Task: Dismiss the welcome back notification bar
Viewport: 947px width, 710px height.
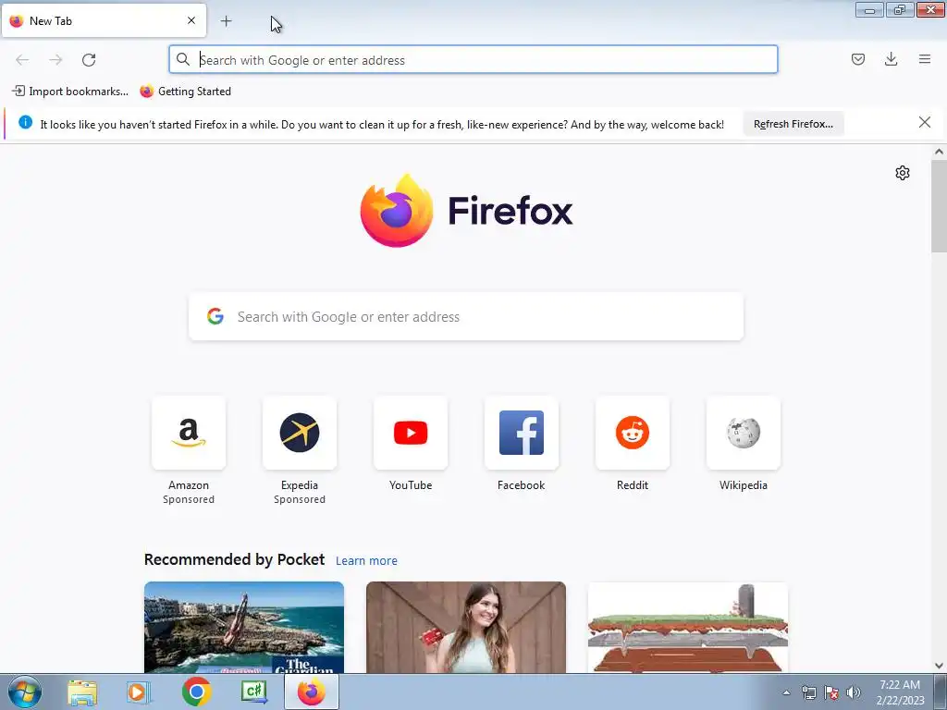Action: [x=925, y=123]
